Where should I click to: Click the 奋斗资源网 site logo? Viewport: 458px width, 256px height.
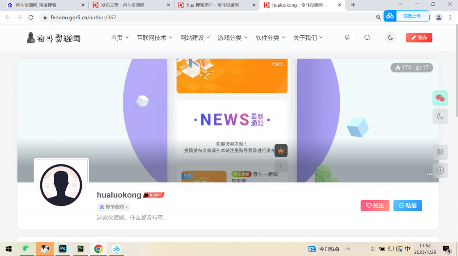click(x=54, y=38)
